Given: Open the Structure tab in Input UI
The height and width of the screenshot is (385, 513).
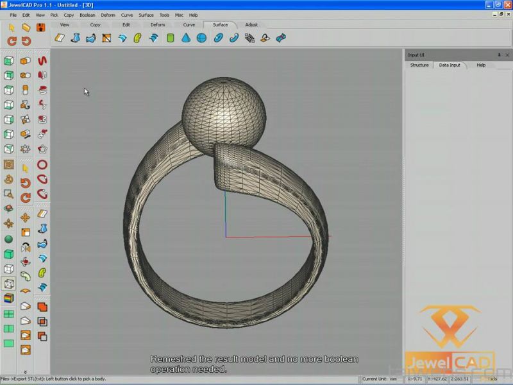Looking at the screenshot, I should (x=419, y=65).
